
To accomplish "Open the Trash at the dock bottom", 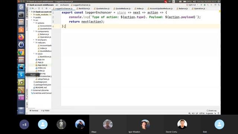I will 21,111.
